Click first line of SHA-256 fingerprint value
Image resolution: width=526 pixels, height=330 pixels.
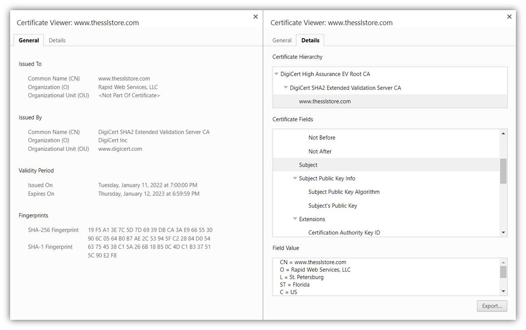[150, 230]
